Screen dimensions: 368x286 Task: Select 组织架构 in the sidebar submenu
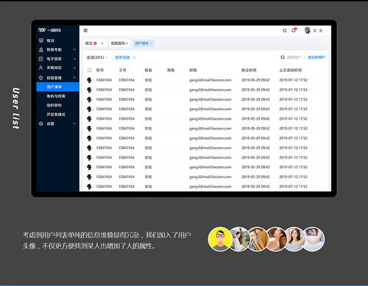pos(54,105)
